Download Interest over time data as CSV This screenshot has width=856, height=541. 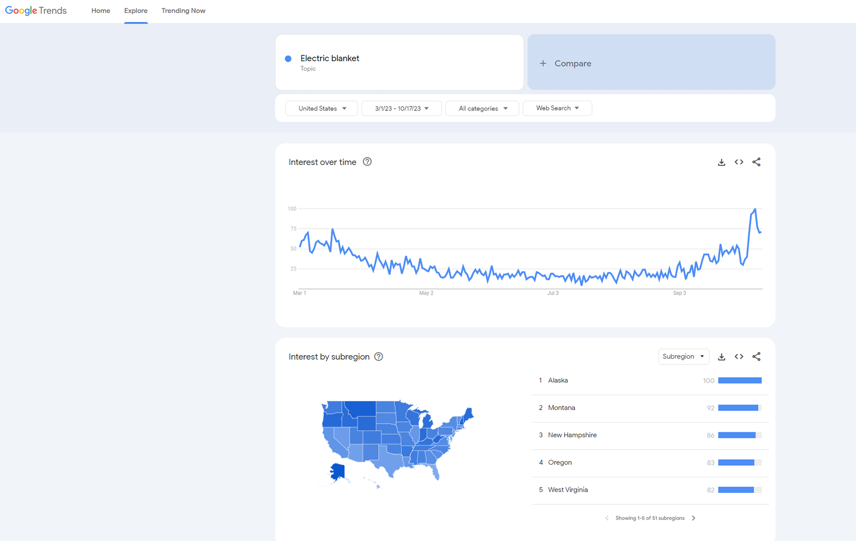click(x=721, y=162)
